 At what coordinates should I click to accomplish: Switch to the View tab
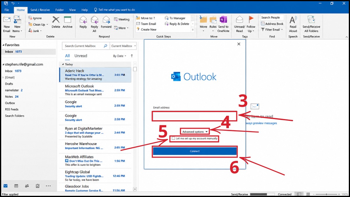pyautogui.click(x=72, y=10)
